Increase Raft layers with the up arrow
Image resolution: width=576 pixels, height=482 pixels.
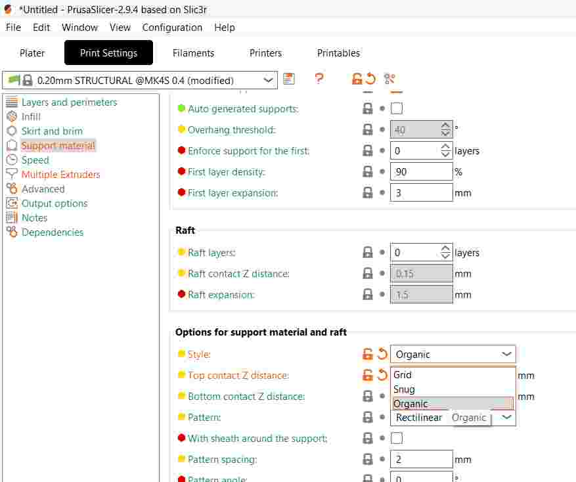click(446, 249)
